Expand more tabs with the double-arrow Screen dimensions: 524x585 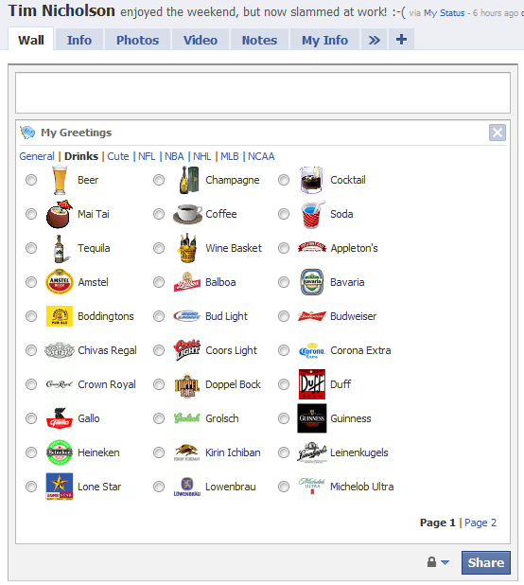click(x=375, y=40)
